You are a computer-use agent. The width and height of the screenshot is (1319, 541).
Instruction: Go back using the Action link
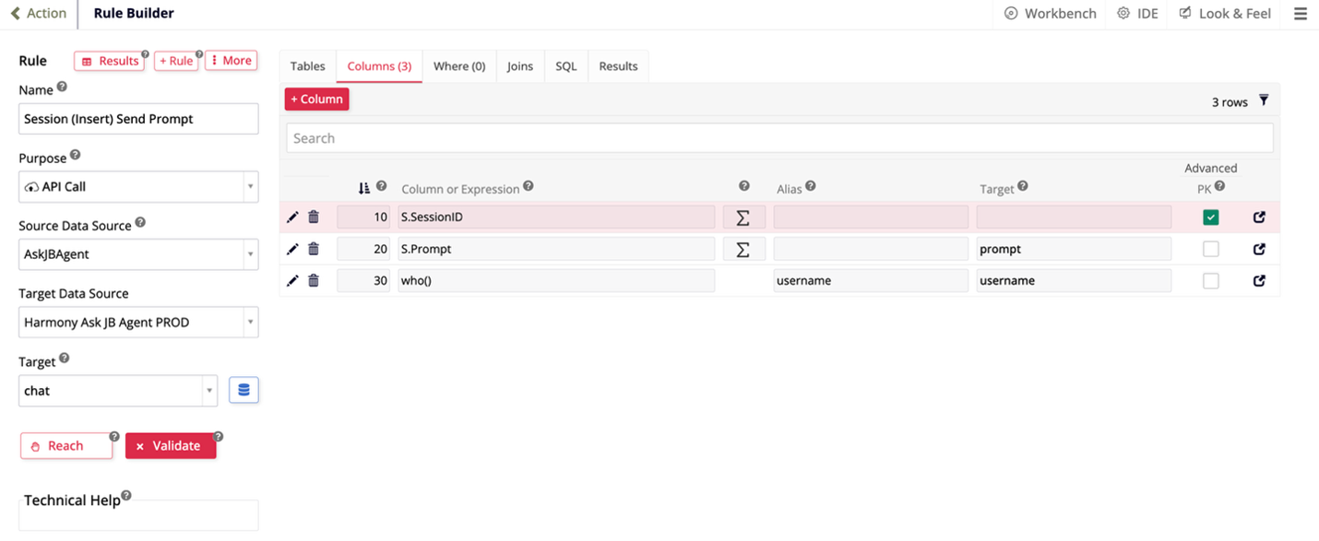pyautogui.click(x=39, y=13)
